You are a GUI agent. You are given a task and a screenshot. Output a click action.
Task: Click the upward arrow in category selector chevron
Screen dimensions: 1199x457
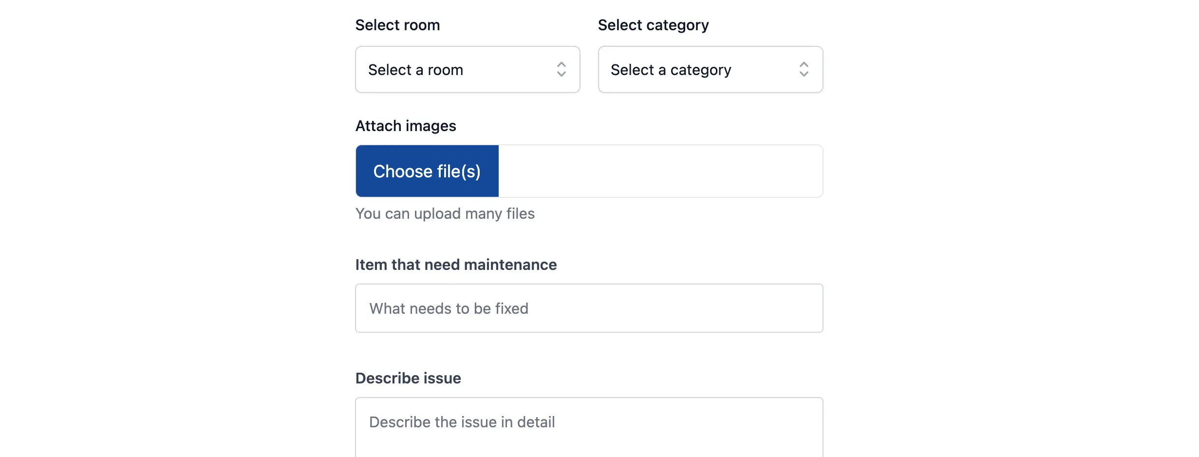tap(804, 64)
